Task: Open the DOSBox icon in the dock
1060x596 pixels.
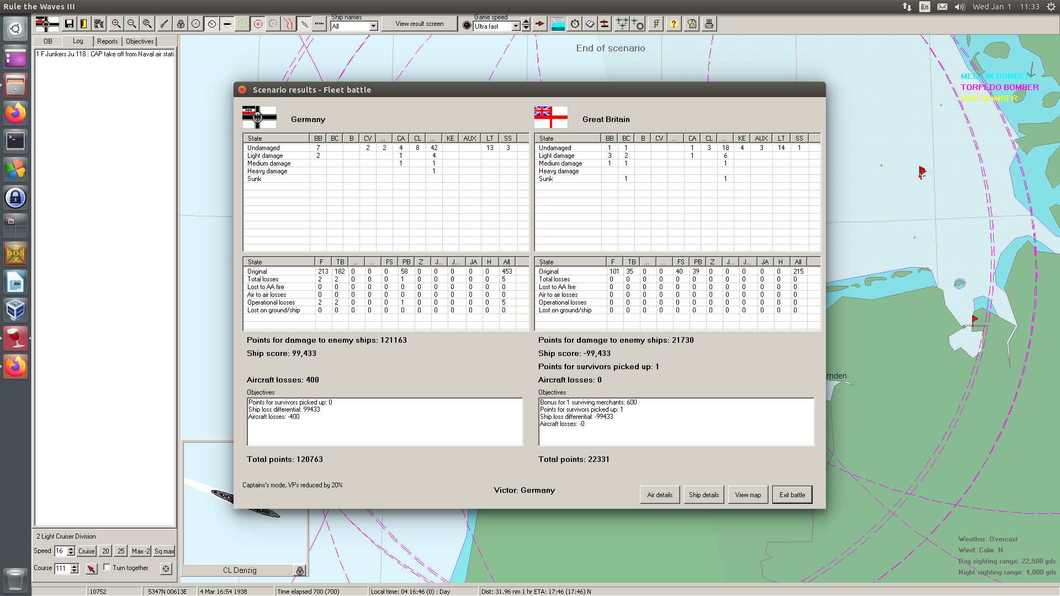Action: pyautogui.click(x=15, y=254)
